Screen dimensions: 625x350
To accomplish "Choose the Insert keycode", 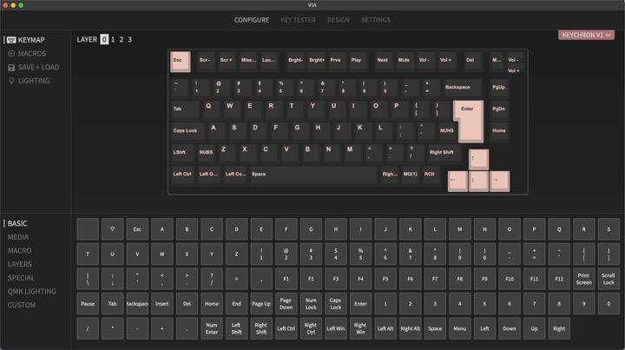I will (x=161, y=304).
